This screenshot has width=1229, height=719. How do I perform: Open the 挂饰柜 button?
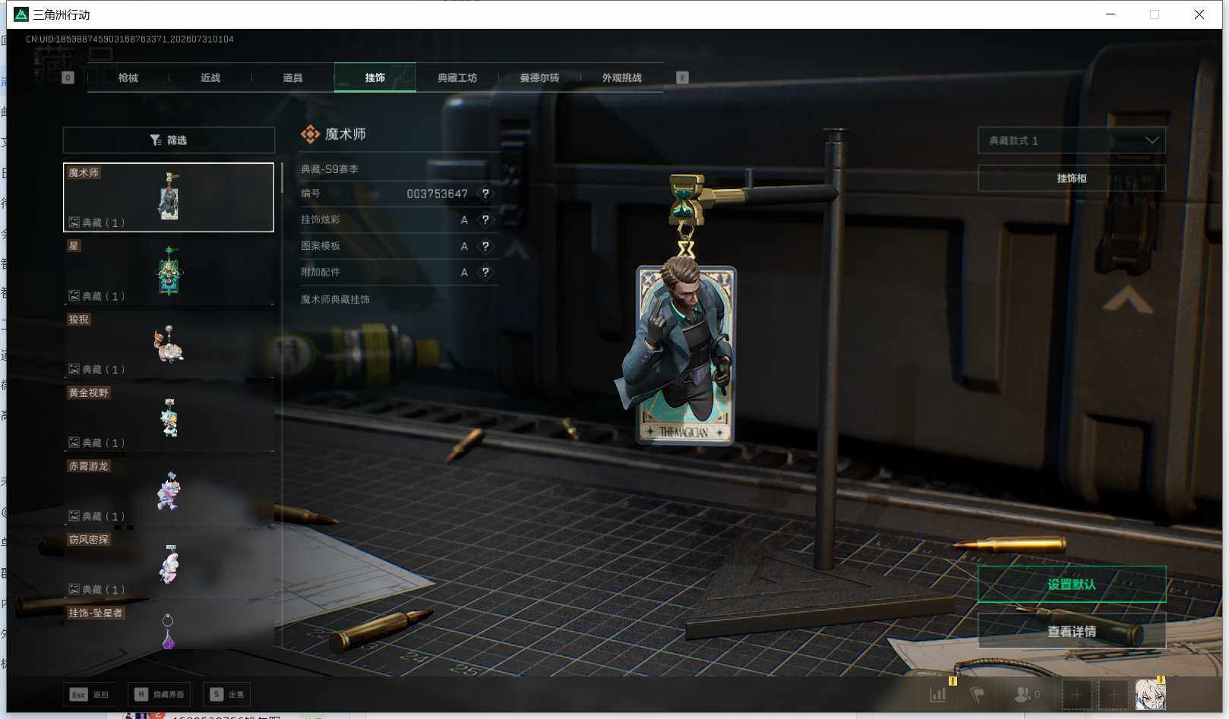(x=1072, y=178)
